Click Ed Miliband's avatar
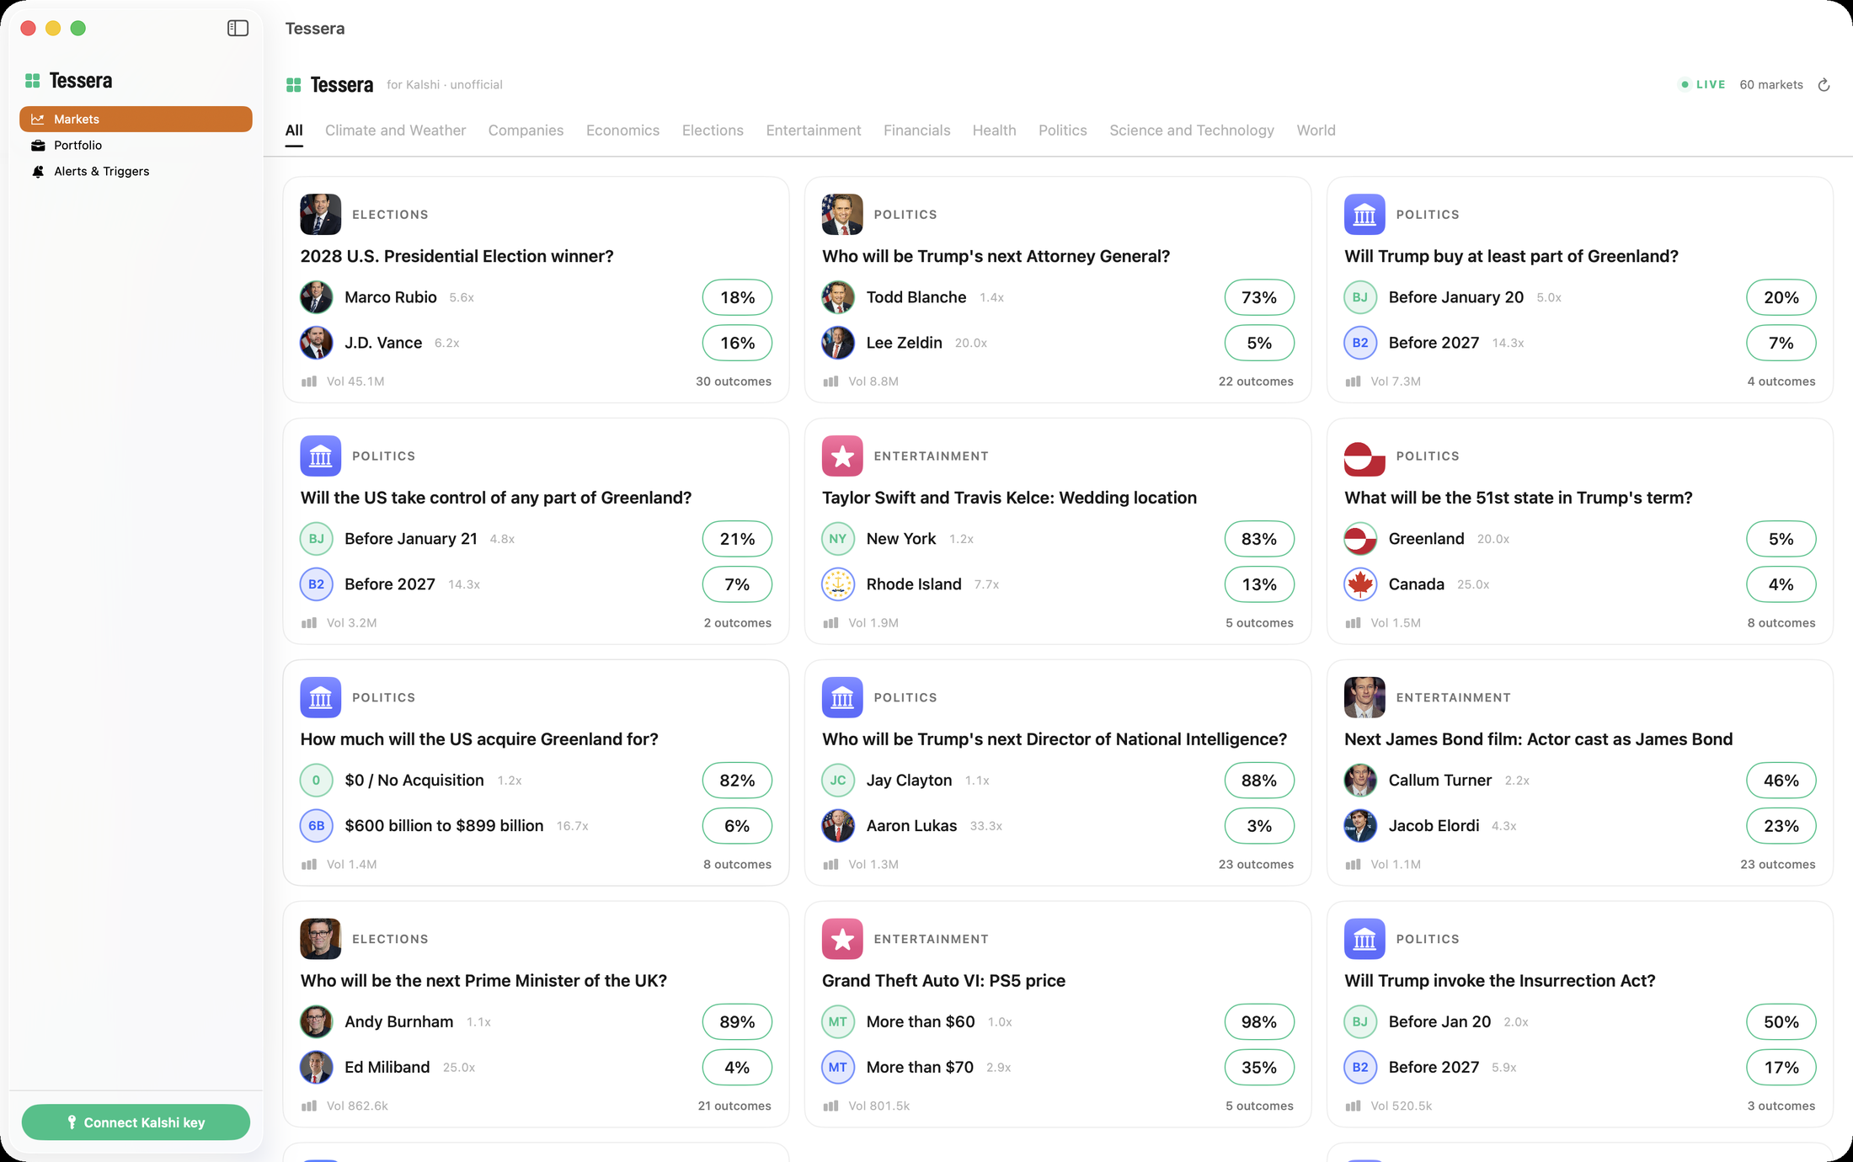The image size is (1853, 1162). tap(316, 1068)
